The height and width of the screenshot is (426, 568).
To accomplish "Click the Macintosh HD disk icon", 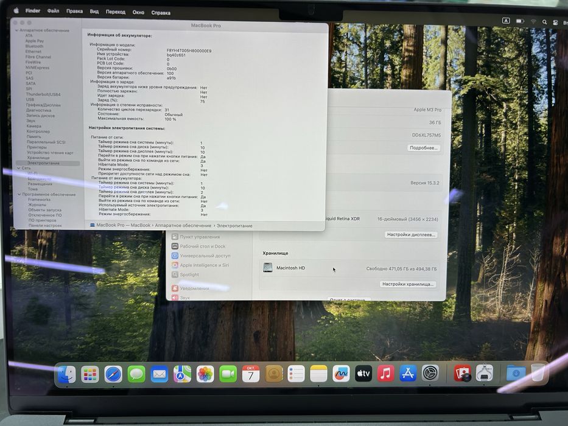I will pos(268,268).
